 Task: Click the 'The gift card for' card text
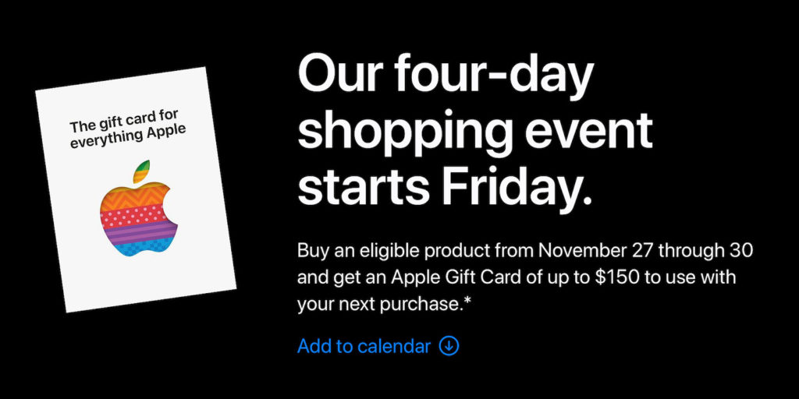click(x=123, y=119)
